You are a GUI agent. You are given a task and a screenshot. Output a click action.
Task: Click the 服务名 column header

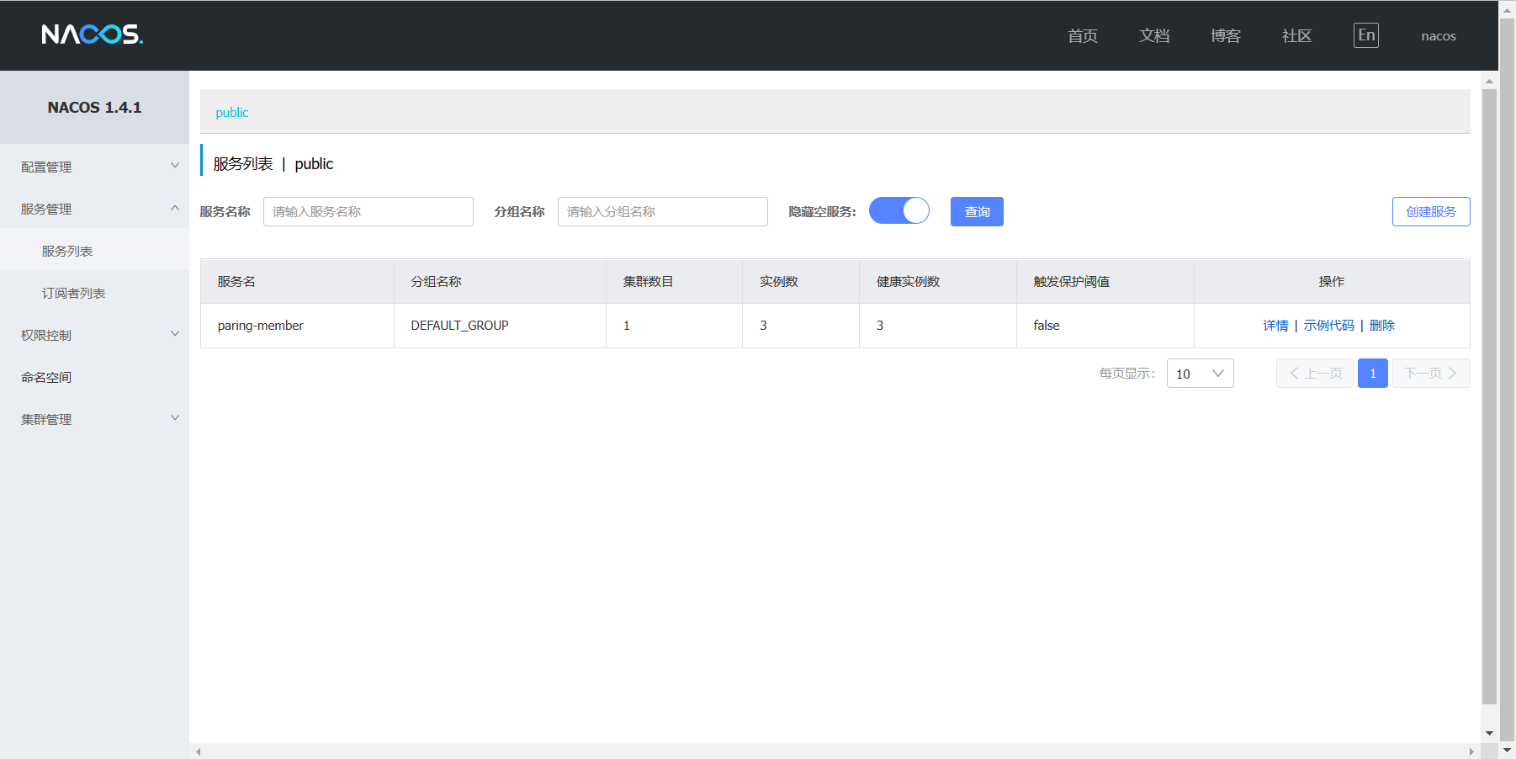coord(297,281)
